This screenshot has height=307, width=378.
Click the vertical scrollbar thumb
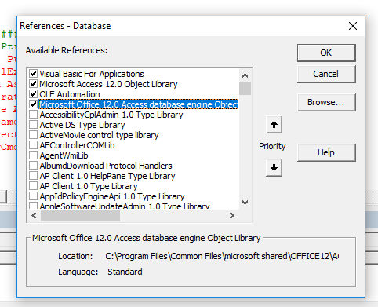(x=245, y=88)
